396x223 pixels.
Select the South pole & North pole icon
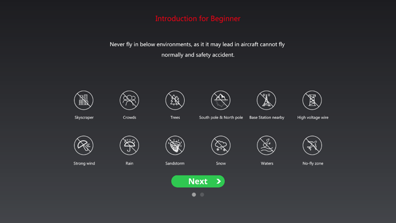220,100
